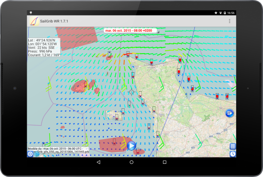Viewport: 263px width, 177px height.
Task: Open the Android recent apps square
Action: [165, 162]
